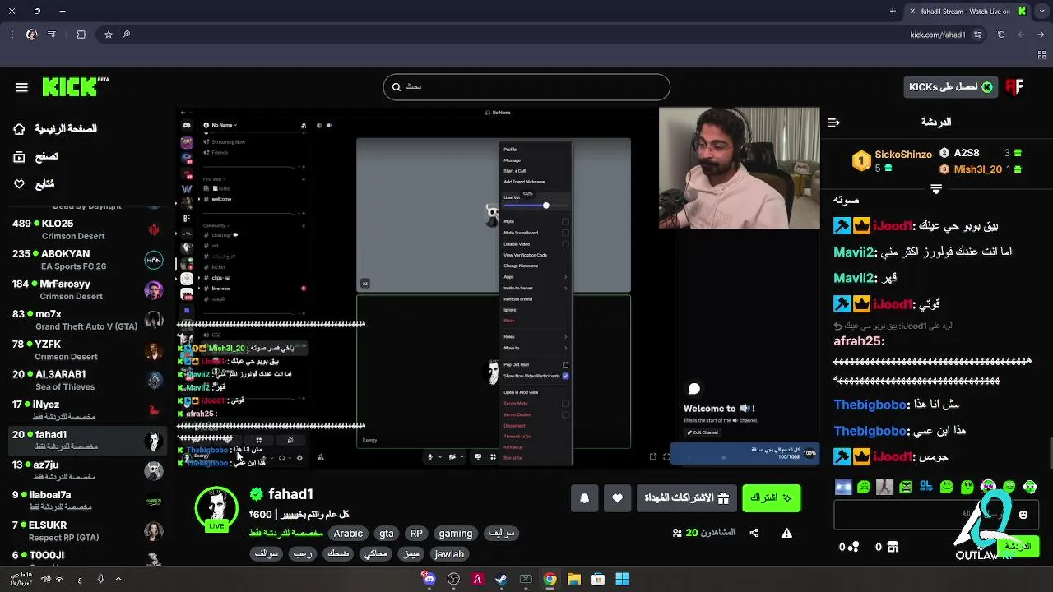1053x592 pixels.
Task: Open AL3ARAB1 channel in sidebar
Action: 86,380
